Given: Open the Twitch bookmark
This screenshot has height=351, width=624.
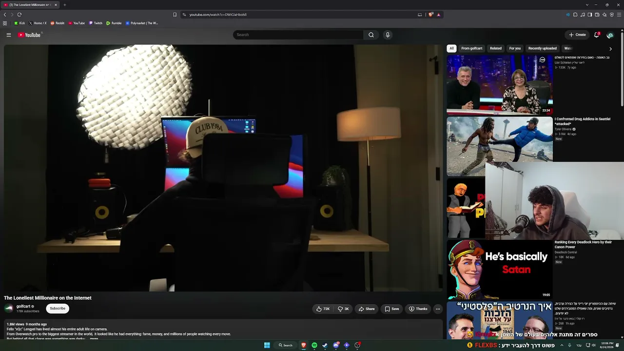Looking at the screenshot, I should pos(96,23).
